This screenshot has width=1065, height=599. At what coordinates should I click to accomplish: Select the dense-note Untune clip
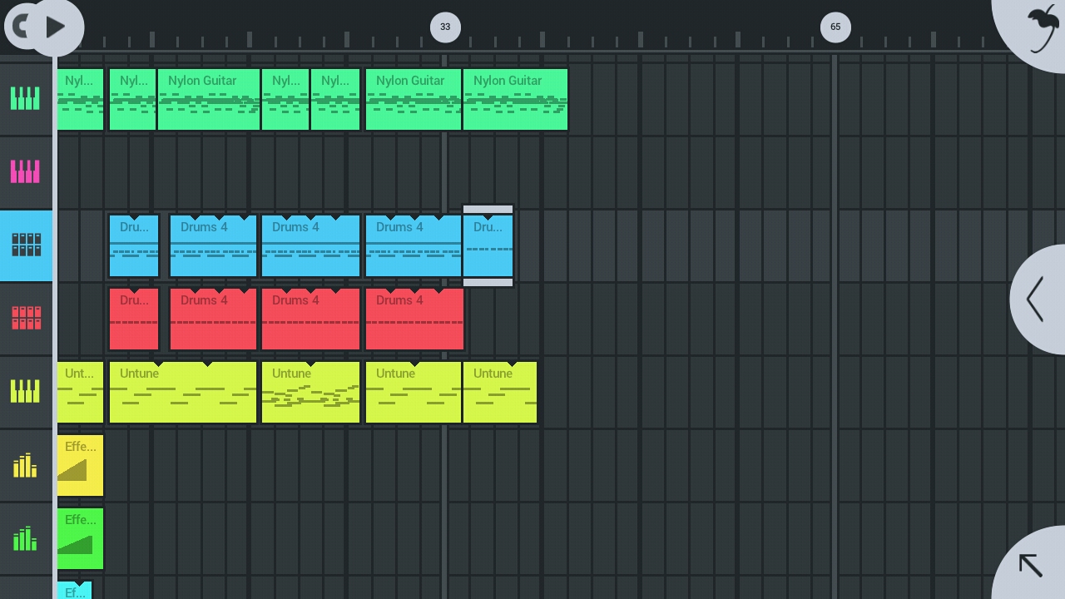coord(310,393)
